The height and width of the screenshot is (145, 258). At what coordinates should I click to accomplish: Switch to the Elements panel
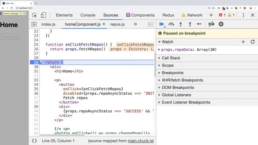tap(64, 15)
